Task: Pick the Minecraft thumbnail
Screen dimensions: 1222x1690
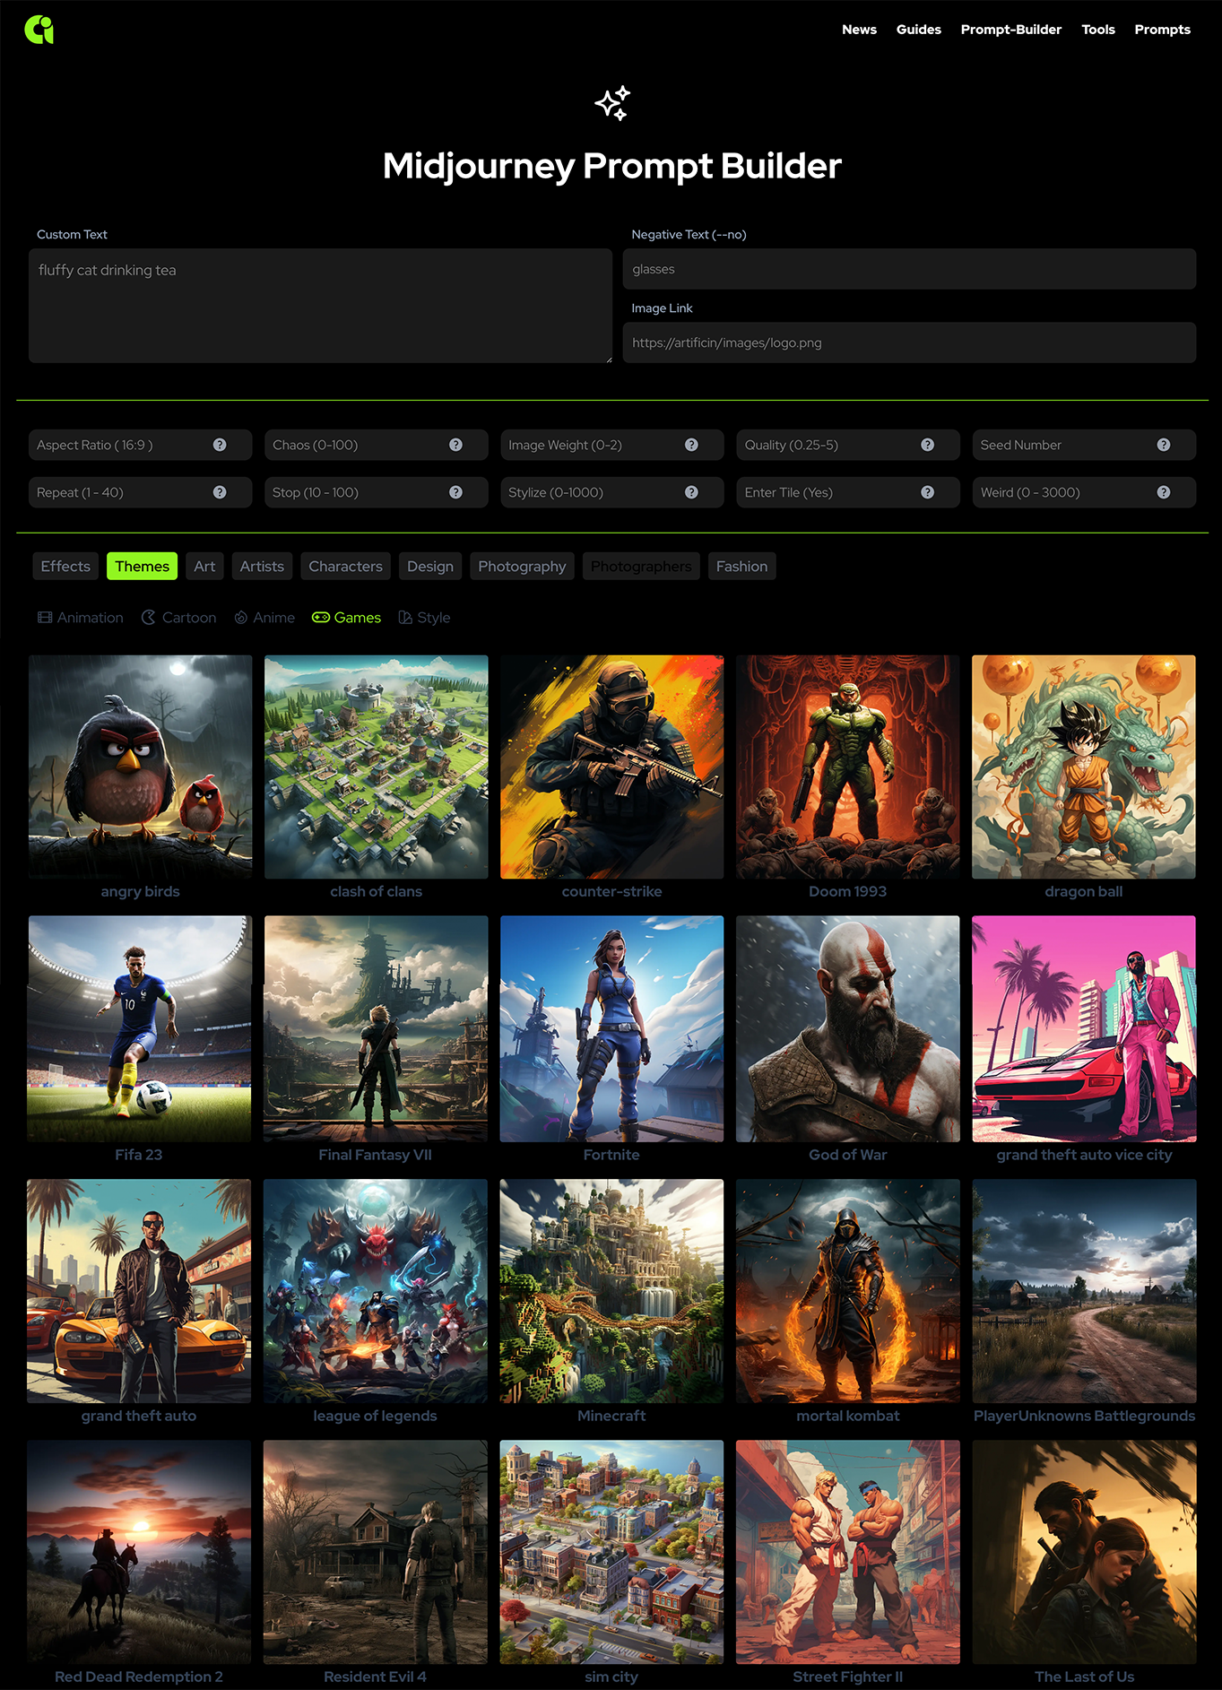Action: pyautogui.click(x=611, y=1291)
